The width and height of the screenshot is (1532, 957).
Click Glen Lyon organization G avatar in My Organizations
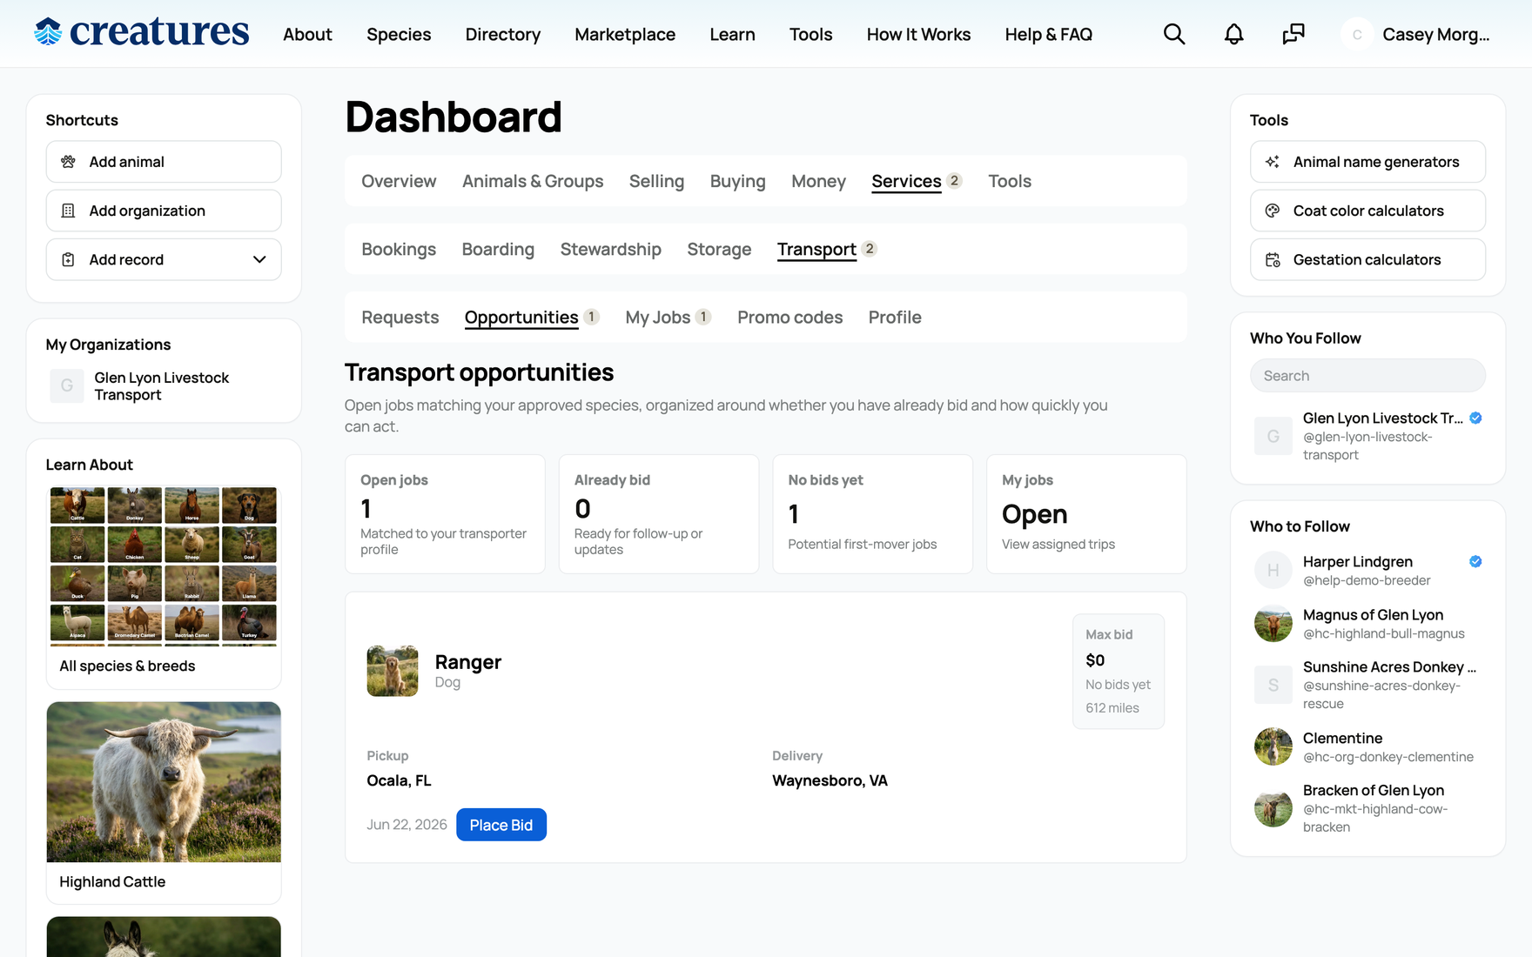67,385
